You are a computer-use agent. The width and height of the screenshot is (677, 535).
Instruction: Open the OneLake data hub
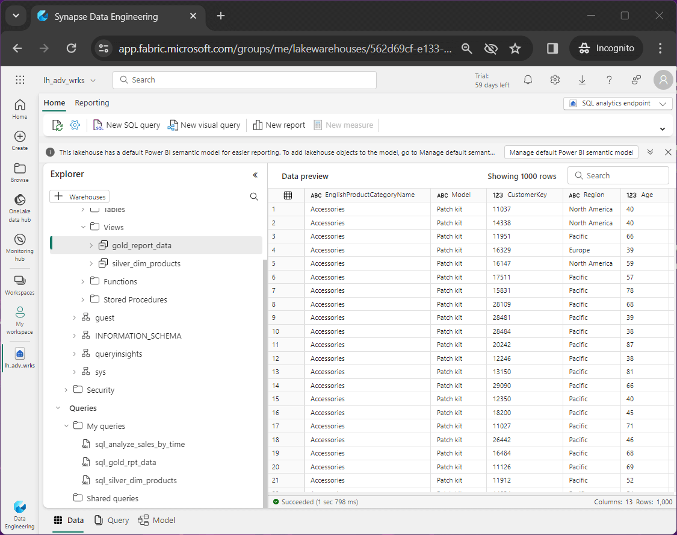(x=19, y=207)
